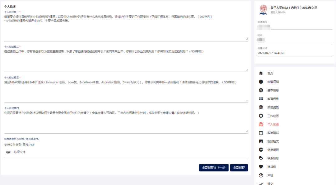Screen dimensions: 336x185
Task: Select the 基本信息 sidebar icon
Action: [x=261, y=90]
